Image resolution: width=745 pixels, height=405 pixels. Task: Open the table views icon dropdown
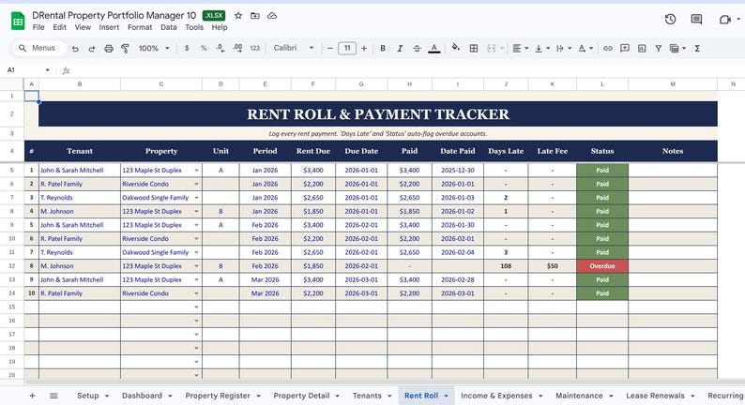[x=677, y=49]
